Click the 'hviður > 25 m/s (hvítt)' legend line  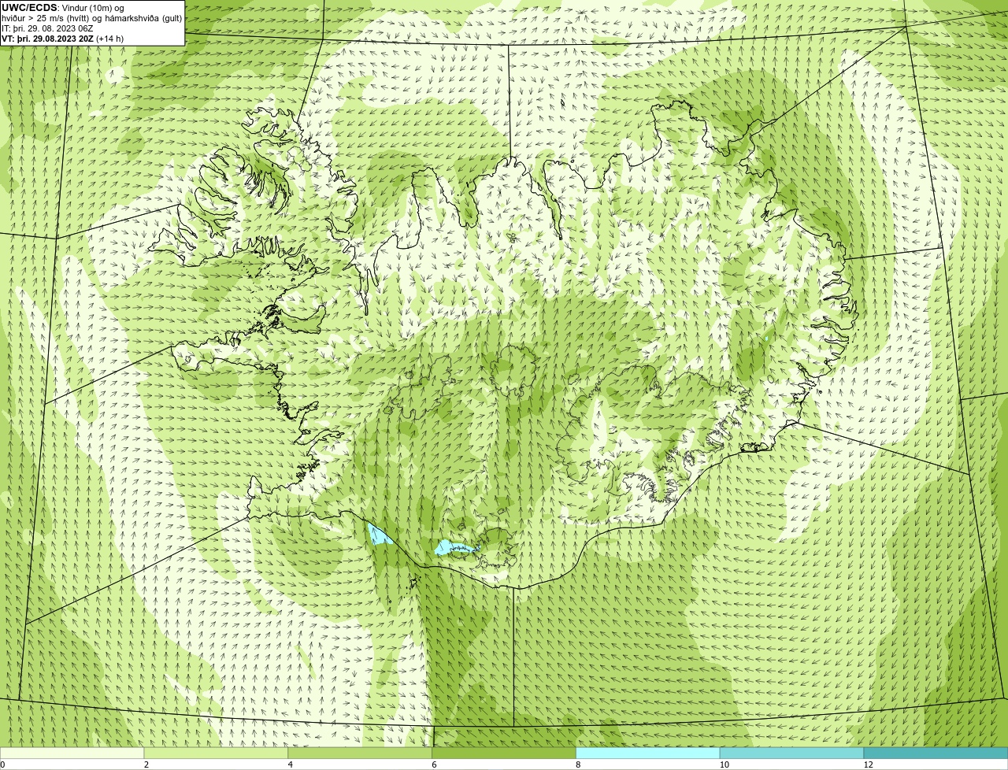point(92,18)
